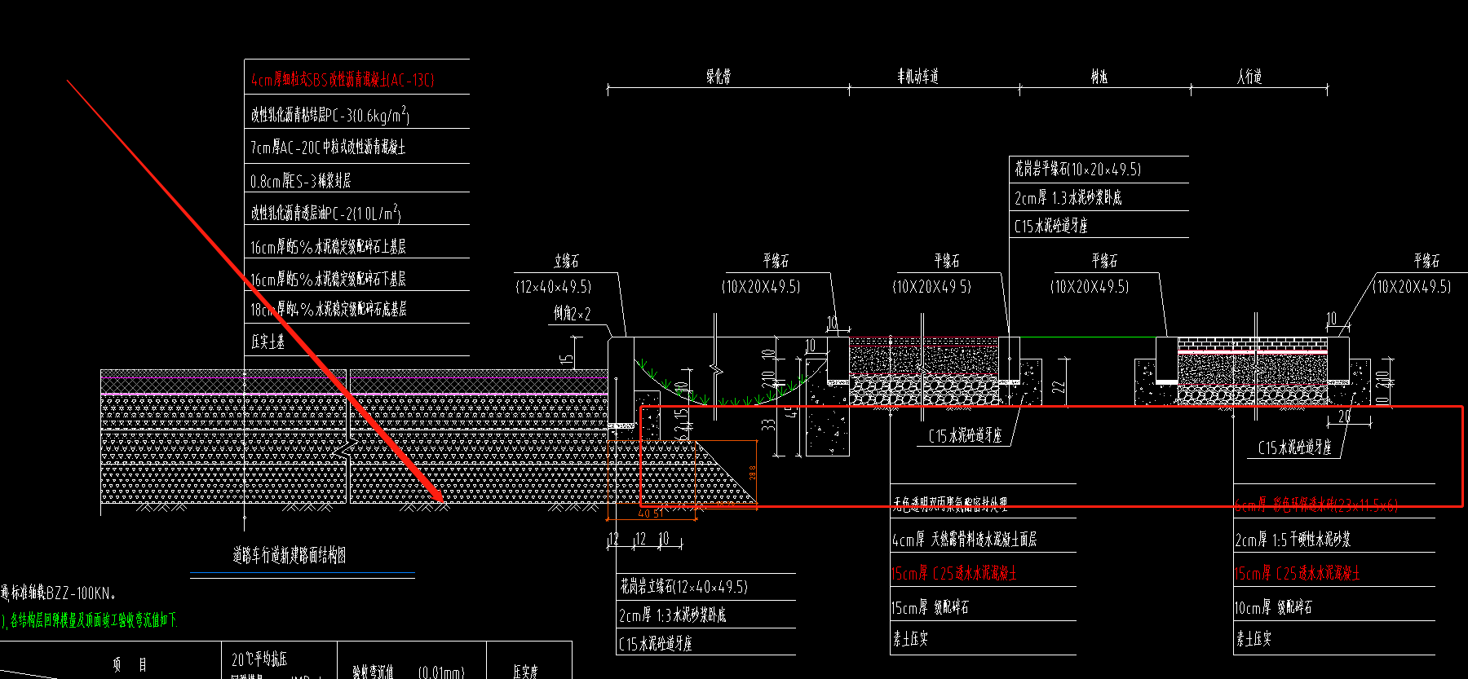The width and height of the screenshot is (1468, 679).
Task: Select the 人行道 heading text
Action: [1249, 77]
